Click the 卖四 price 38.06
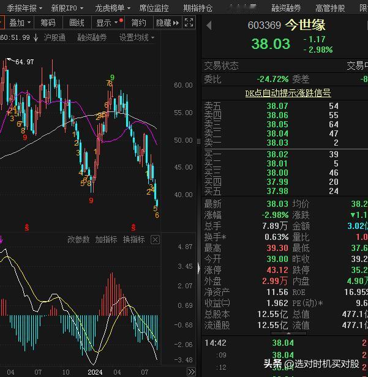Image resolution: width=368 pixels, height=377 pixels. pos(277,115)
